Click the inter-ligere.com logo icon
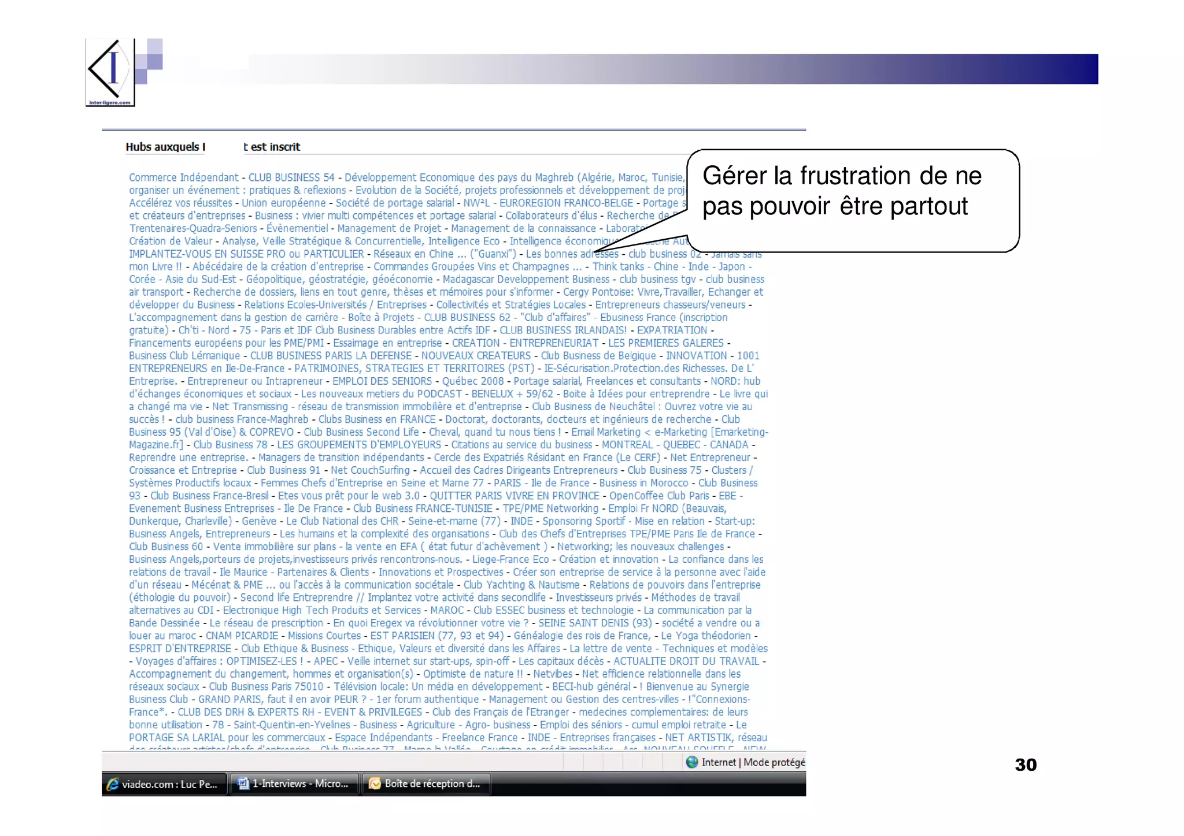Image resolution: width=1184 pixels, height=836 pixels. (110, 72)
